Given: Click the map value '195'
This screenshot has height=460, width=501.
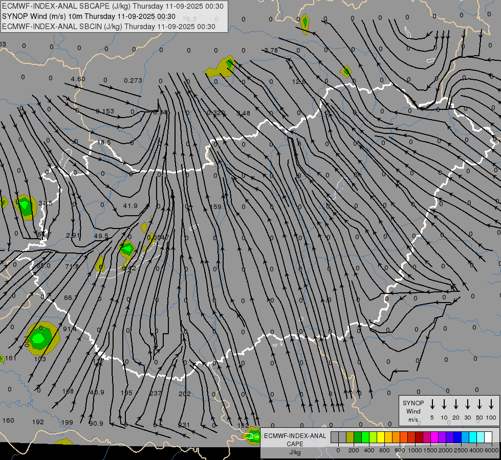Looking at the screenshot, I should point(126,393).
